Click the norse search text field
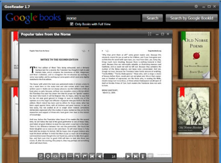 pyautogui.click(x=103, y=18)
